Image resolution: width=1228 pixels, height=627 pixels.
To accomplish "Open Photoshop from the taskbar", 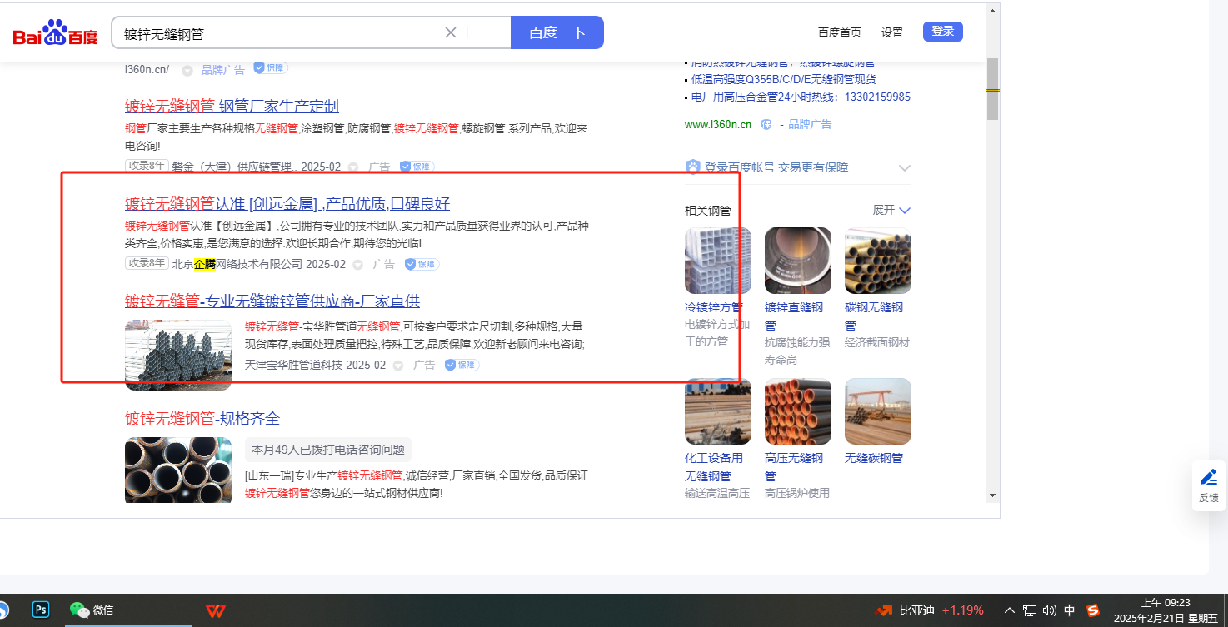I will [x=41, y=610].
